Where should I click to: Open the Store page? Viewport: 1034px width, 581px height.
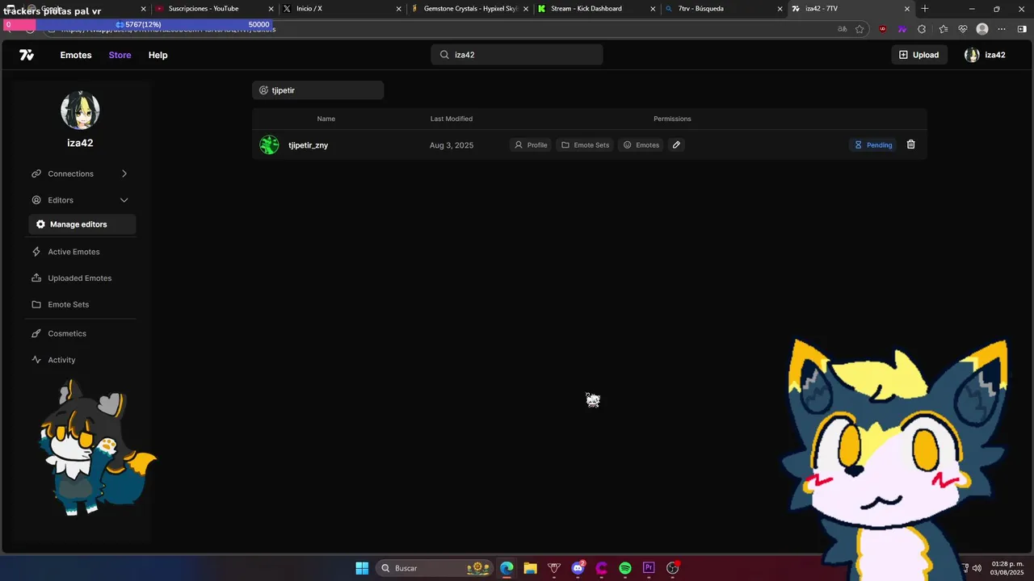(x=120, y=55)
